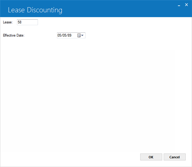This screenshot has width=192, height=167.
Task: Place cursor after 58 in Lease box
Action: tap(22, 22)
